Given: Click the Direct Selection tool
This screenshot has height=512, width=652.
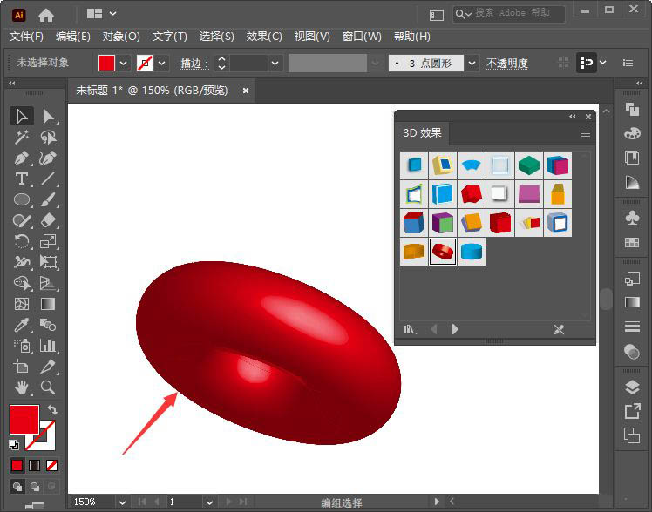Looking at the screenshot, I should 48,117.
